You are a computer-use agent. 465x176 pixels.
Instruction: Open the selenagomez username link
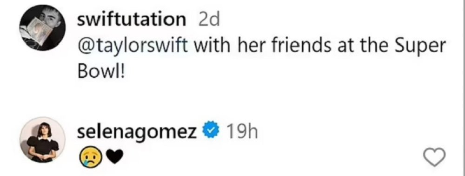click(137, 132)
